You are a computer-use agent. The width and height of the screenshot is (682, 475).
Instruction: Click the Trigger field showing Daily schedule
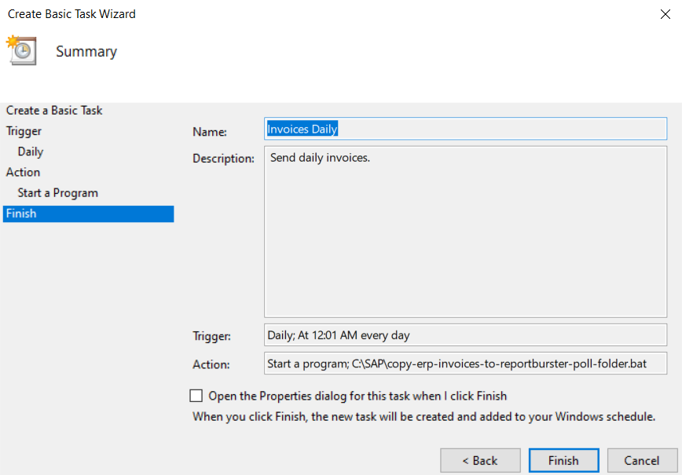point(465,335)
